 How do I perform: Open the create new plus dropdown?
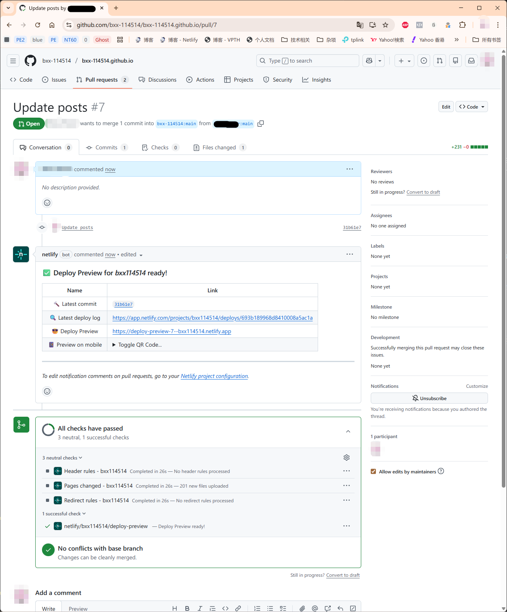pyautogui.click(x=404, y=61)
